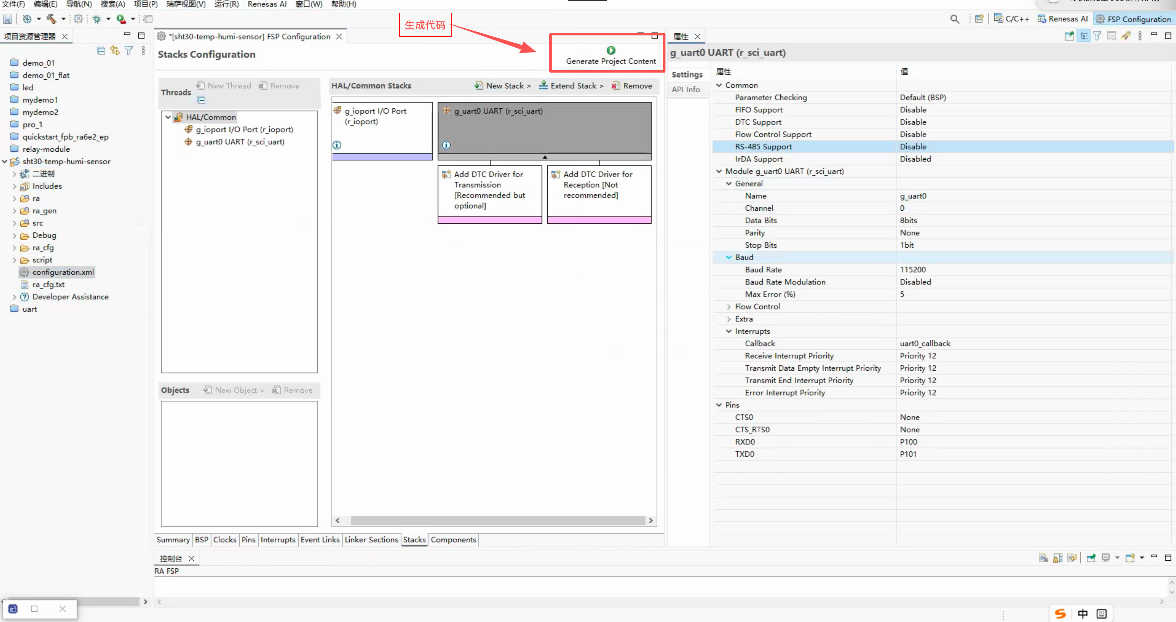Click the debug bug icon in toolbar

coord(97,19)
